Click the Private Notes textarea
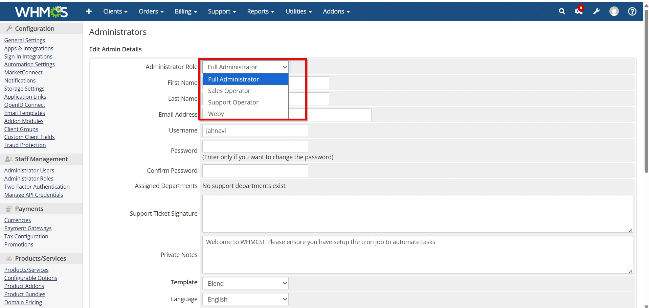Image resolution: width=649 pixels, height=308 pixels. coord(418,255)
